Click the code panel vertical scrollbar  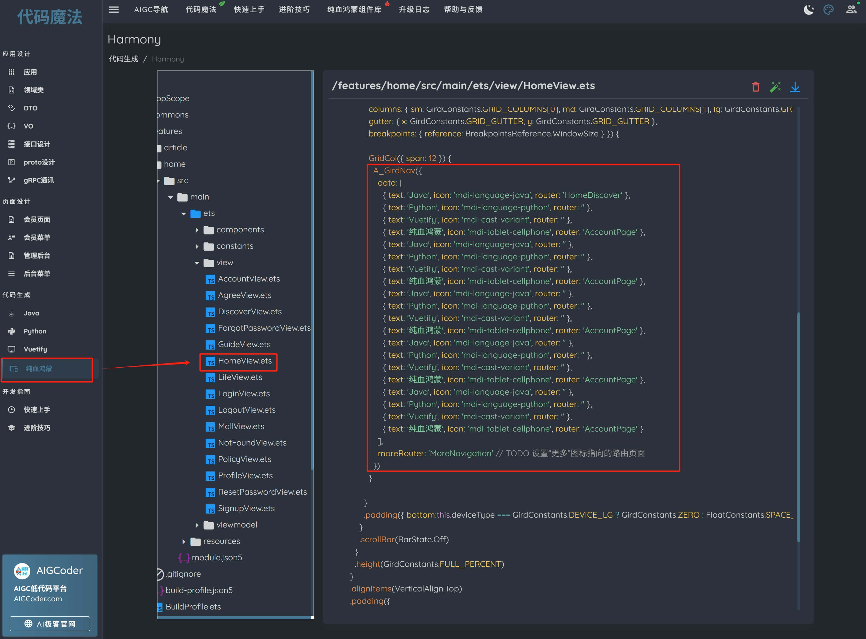pos(798,426)
